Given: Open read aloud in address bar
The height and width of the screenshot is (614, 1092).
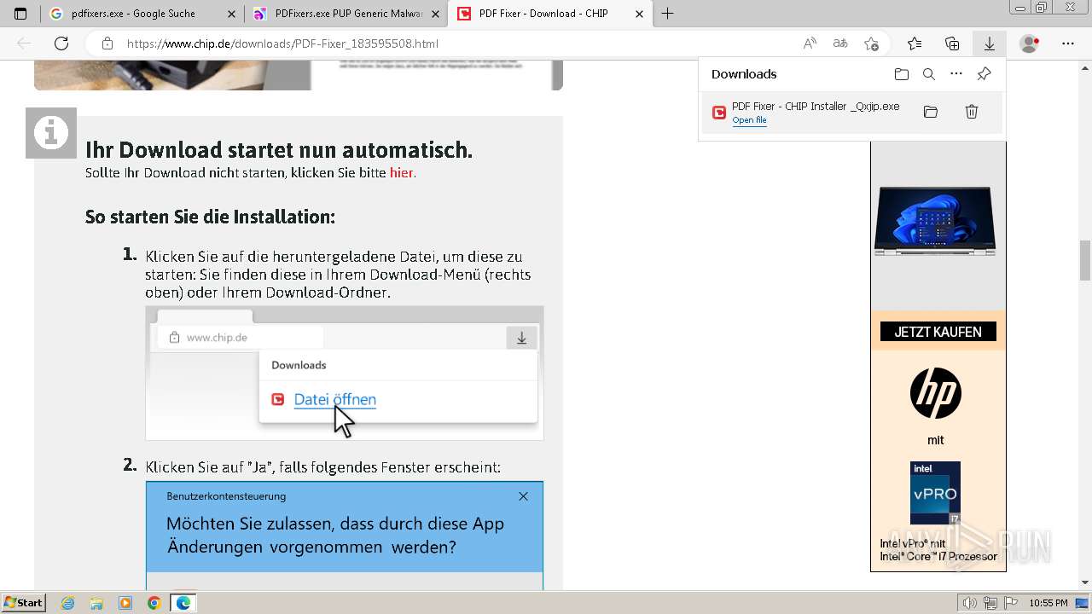Looking at the screenshot, I should pyautogui.click(x=810, y=43).
